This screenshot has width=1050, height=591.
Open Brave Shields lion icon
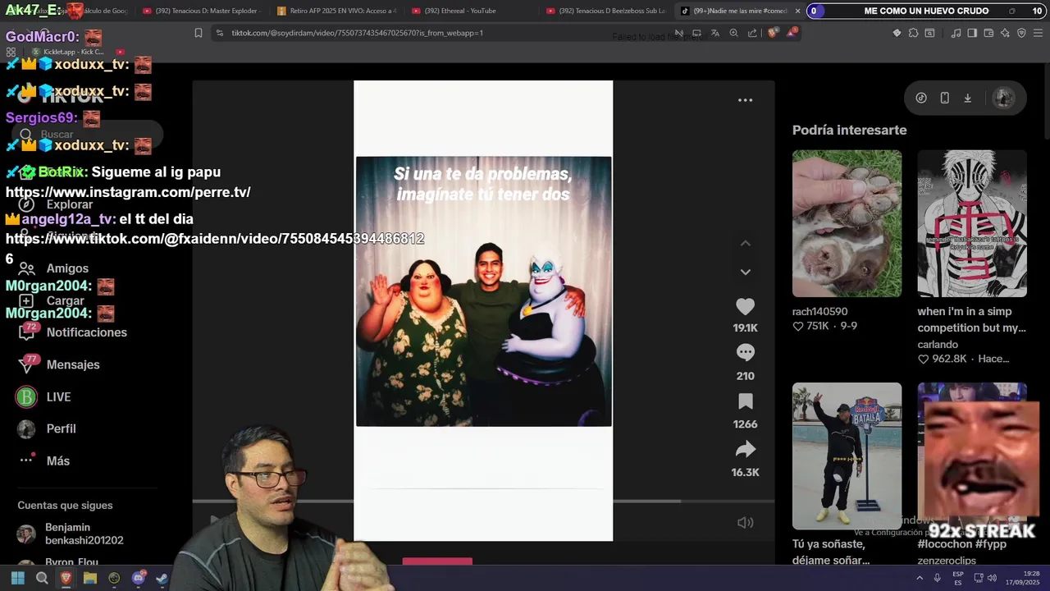(x=772, y=33)
